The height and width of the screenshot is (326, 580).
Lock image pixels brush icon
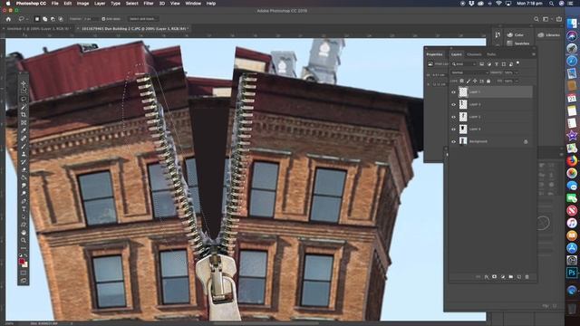(x=469, y=81)
